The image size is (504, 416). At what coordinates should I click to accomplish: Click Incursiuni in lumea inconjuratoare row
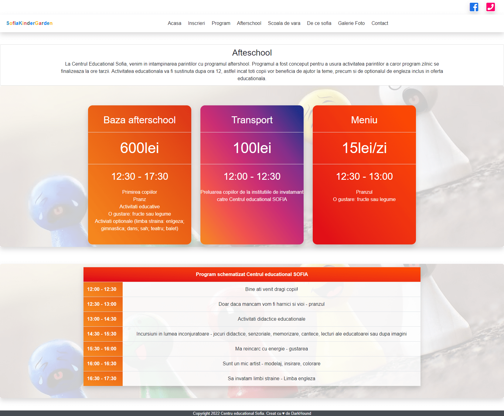pyautogui.click(x=271, y=334)
